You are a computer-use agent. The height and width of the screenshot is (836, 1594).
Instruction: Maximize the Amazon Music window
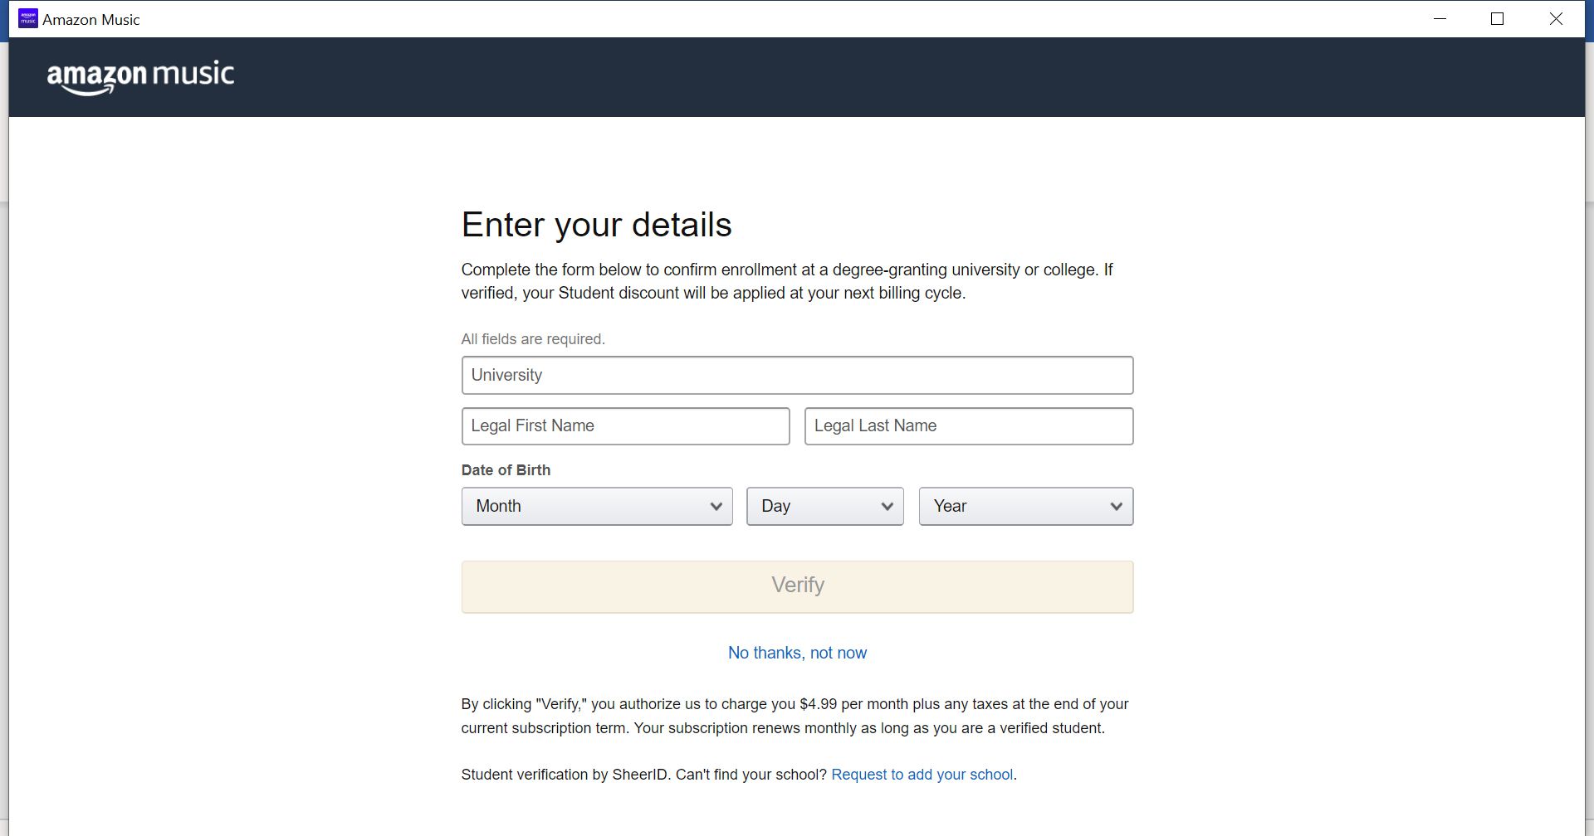pyautogui.click(x=1498, y=18)
